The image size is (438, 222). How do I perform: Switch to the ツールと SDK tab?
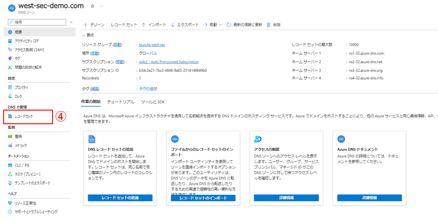(x=153, y=102)
